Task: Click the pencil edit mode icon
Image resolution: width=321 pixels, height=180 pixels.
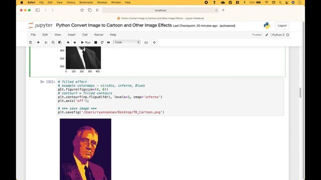Action: coord(267,35)
